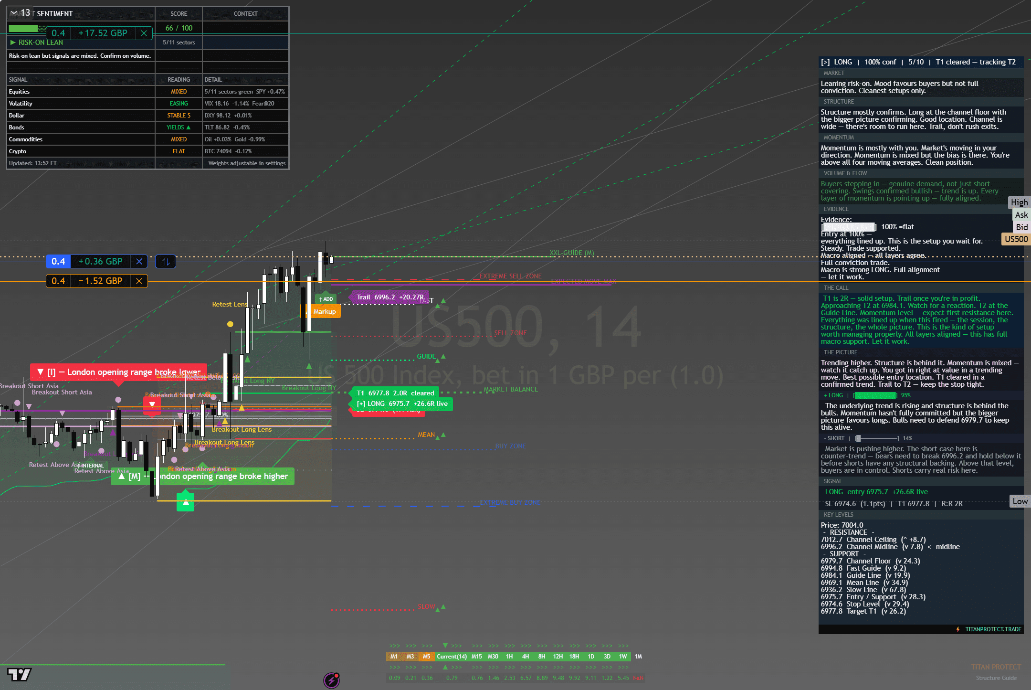Screen dimensions: 1031x690
Task: Click the 1W timeframe cell
Action: [623, 657]
